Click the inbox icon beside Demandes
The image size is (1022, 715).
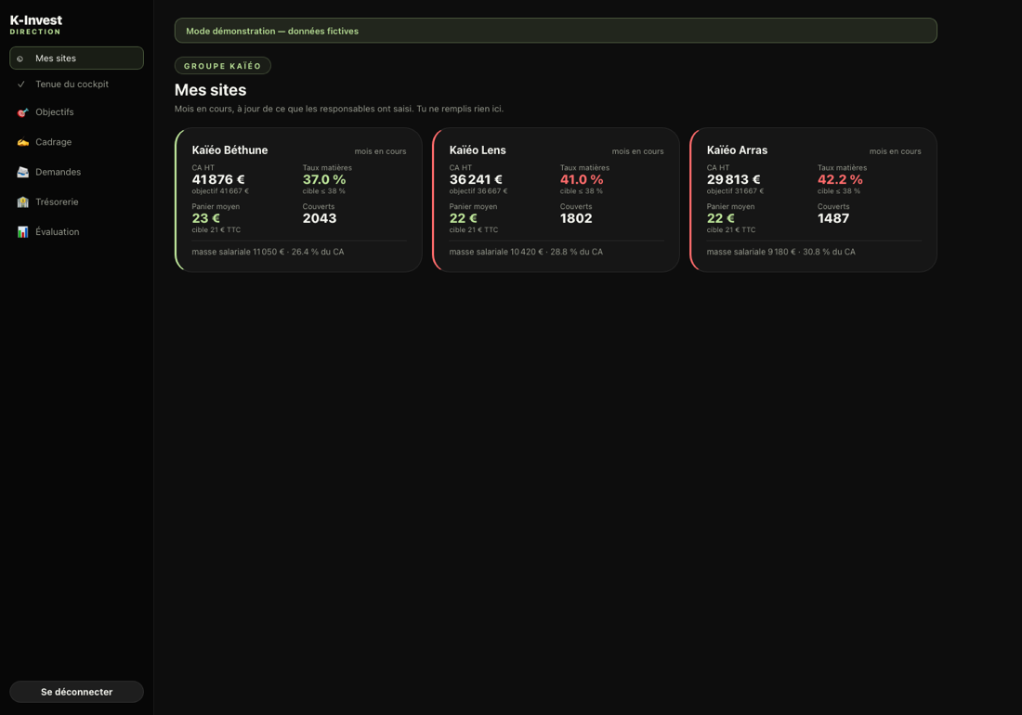click(x=23, y=172)
